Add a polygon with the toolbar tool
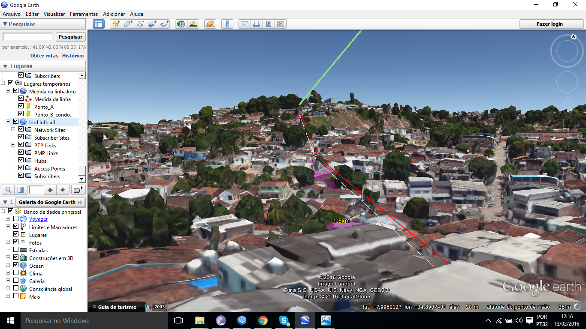This screenshot has height=329, width=586. click(x=128, y=24)
